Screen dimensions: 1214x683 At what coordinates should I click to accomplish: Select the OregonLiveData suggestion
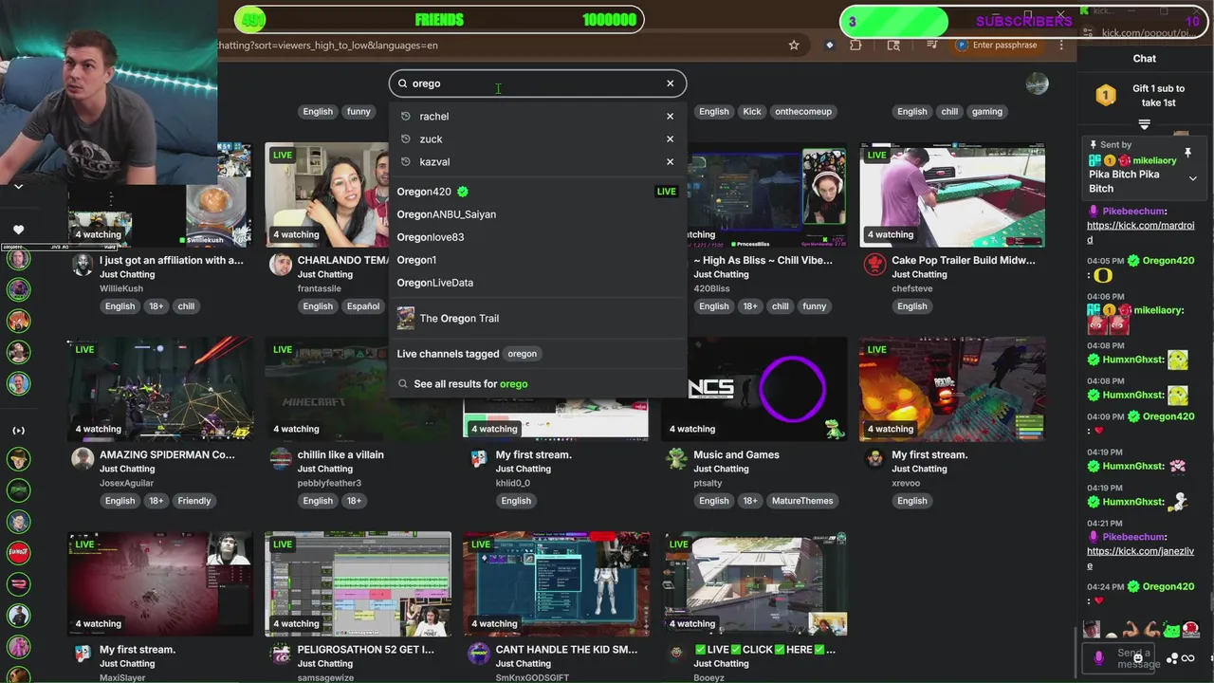[x=537, y=283]
